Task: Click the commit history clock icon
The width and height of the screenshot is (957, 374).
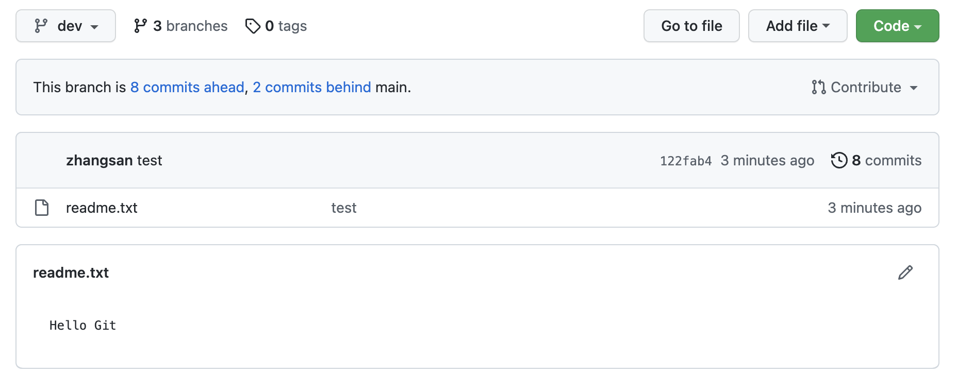Action: (839, 160)
